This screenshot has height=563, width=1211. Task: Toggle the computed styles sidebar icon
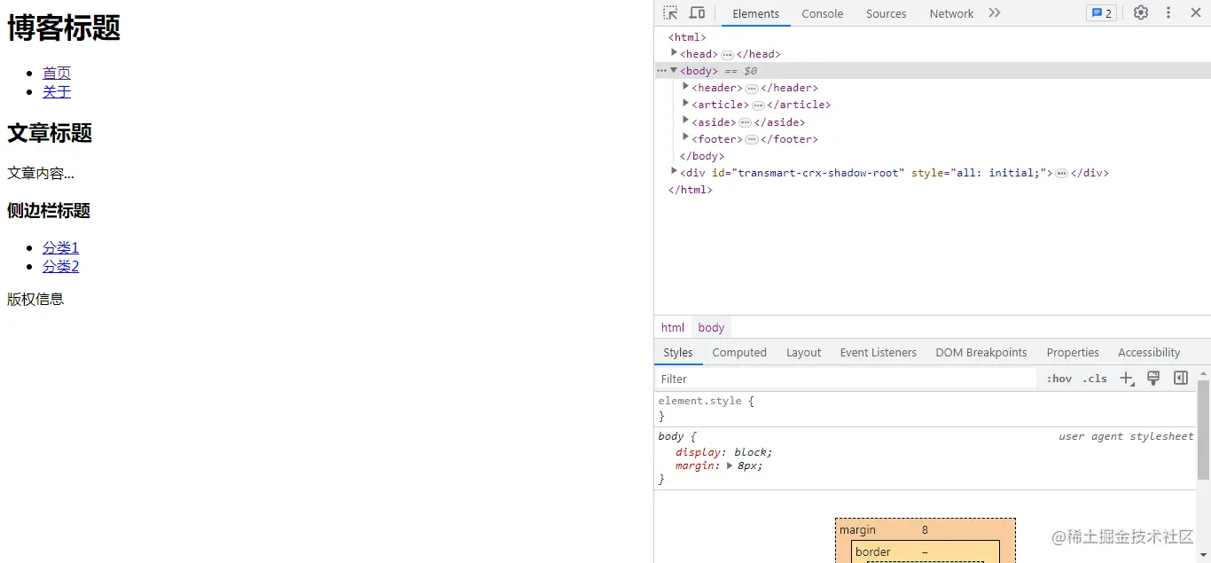[1181, 379]
